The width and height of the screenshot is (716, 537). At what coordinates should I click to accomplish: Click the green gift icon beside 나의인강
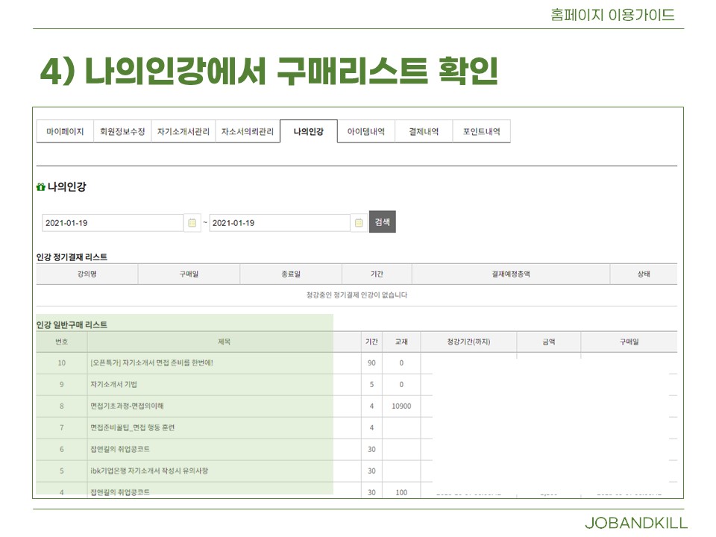[41, 187]
